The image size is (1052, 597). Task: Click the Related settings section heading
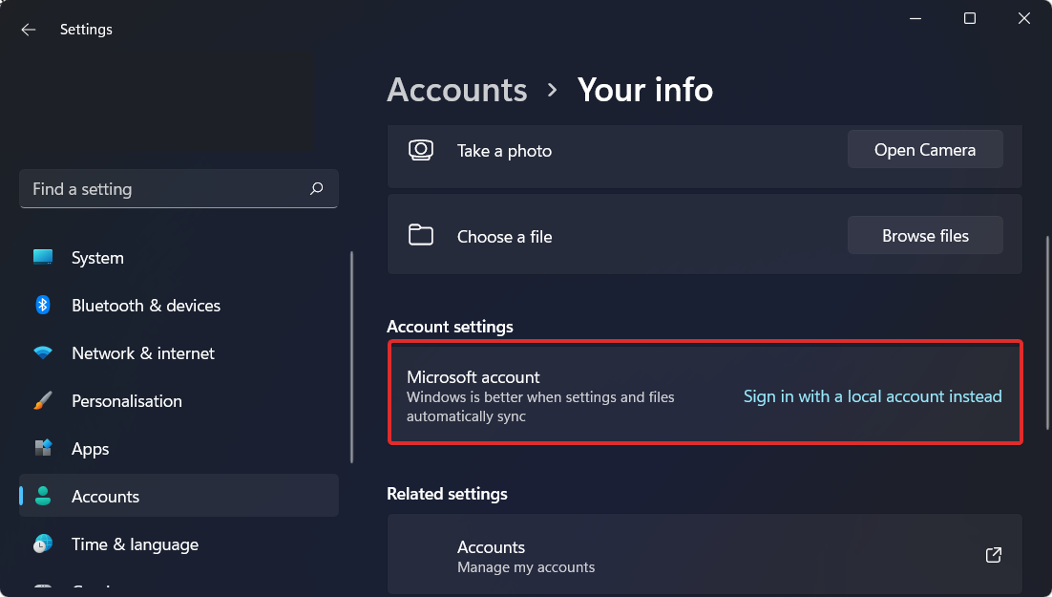[448, 494]
